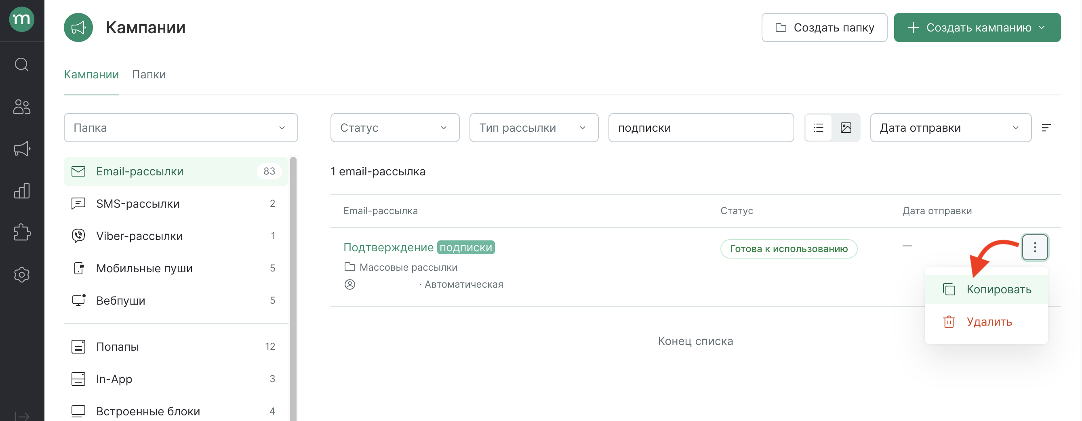1082x421 pixels.
Task: Click the Готова к использованию status badge
Action: tap(788, 249)
